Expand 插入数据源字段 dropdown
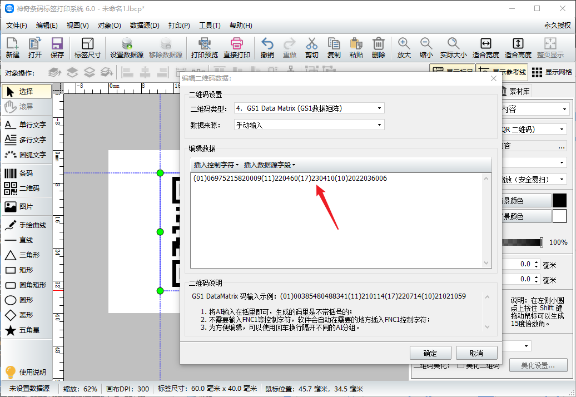This screenshot has width=576, height=397. [269, 165]
